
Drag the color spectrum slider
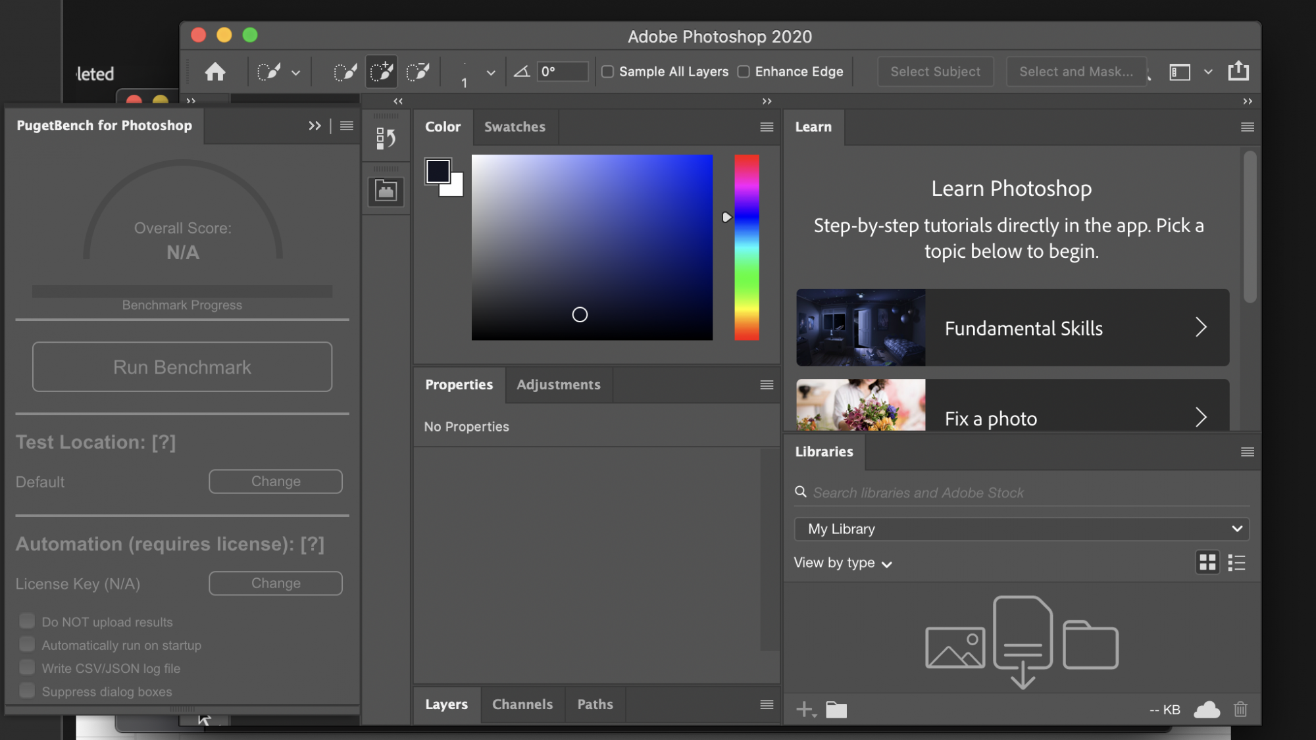pyautogui.click(x=726, y=216)
